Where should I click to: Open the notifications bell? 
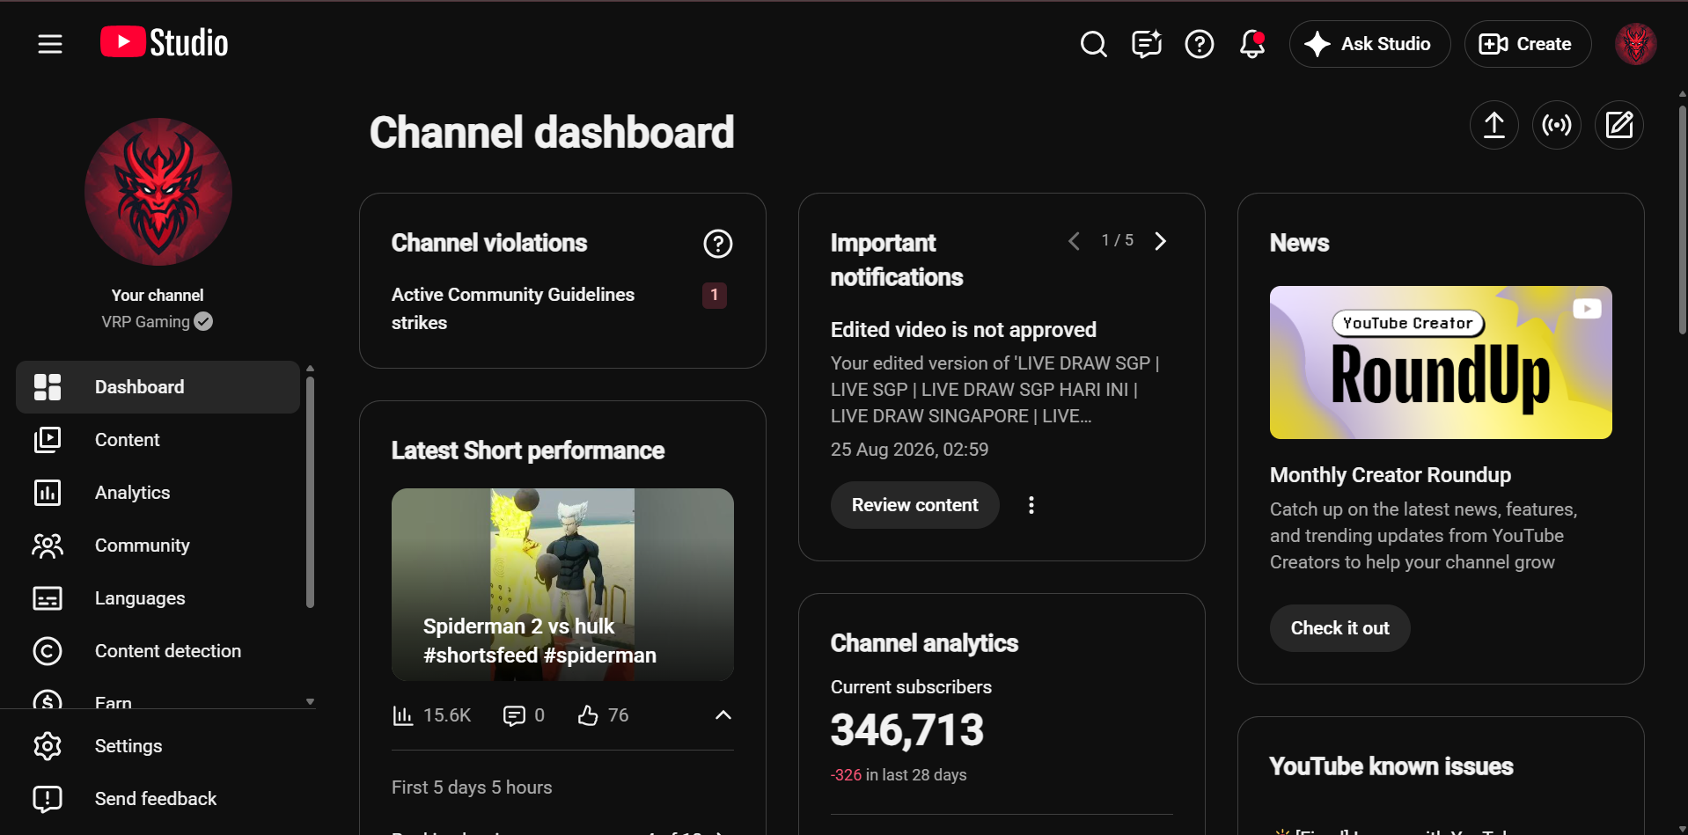click(x=1252, y=44)
